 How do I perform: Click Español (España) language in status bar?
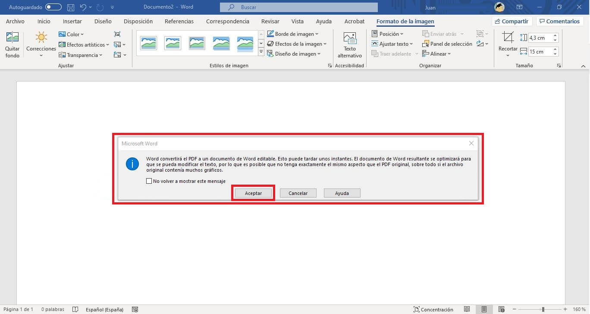(104, 309)
